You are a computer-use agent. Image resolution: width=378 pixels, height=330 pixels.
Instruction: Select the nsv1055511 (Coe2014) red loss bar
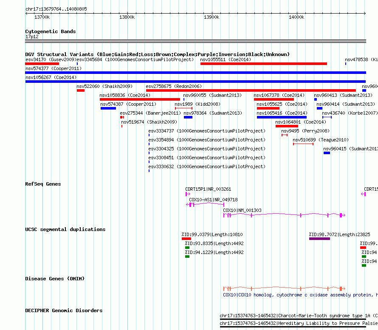click(263, 64)
